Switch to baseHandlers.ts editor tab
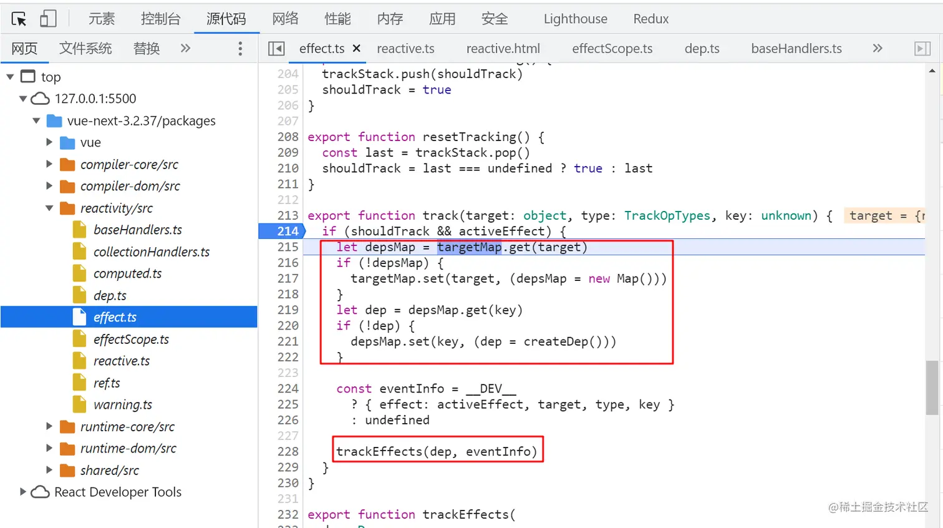Viewport: 943px width, 528px height. click(796, 49)
